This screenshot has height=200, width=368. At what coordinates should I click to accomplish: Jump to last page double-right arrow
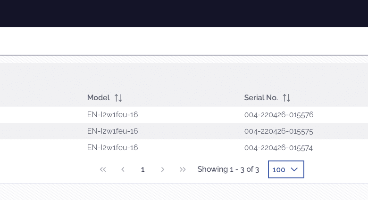click(183, 169)
